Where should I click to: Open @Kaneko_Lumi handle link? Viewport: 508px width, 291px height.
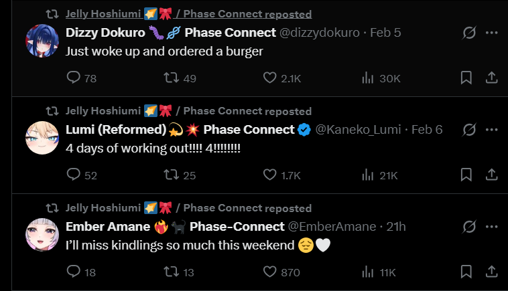click(360, 130)
